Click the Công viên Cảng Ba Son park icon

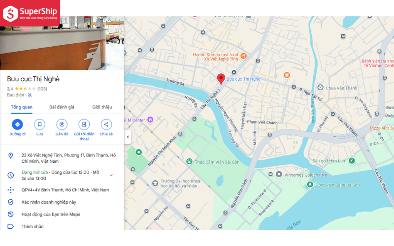(x=310, y=184)
